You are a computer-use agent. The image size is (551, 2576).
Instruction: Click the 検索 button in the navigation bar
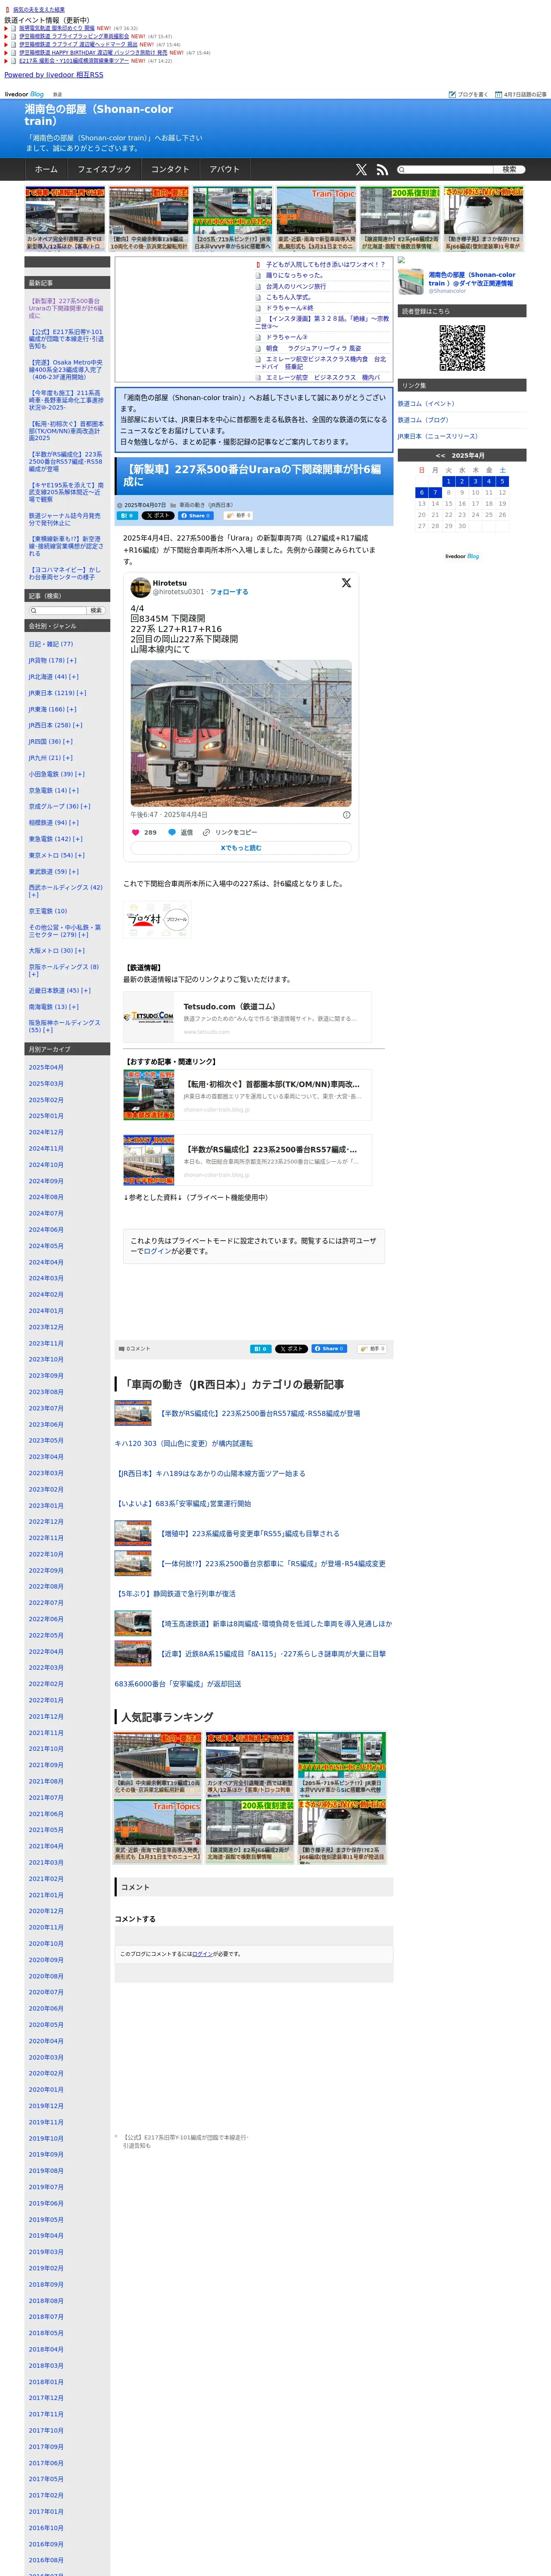point(510,170)
